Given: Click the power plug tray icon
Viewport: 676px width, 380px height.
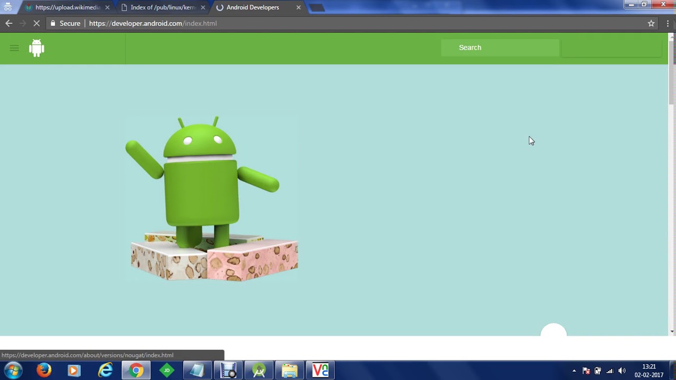Looking at the screenshot, I should pos(598,370).
